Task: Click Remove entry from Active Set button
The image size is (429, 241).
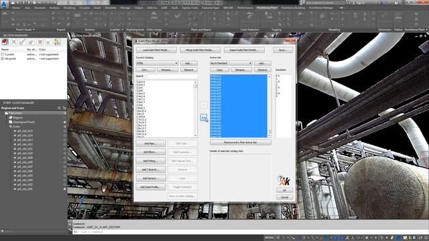Action: [x=240, y=143]
